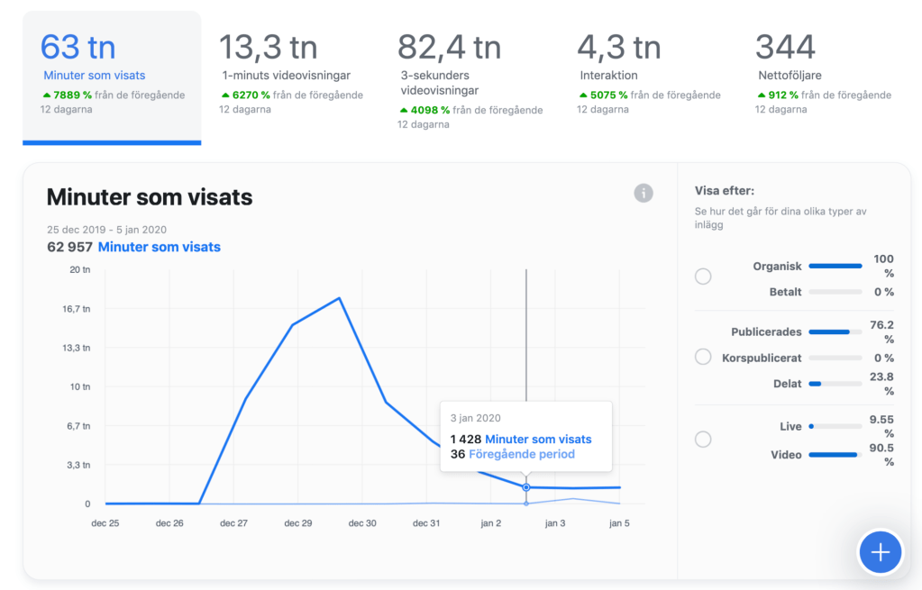The image size is (922, 590).
Task: Switch to 1-minuts videovisningar tab
Action: (x=290, y=76)
